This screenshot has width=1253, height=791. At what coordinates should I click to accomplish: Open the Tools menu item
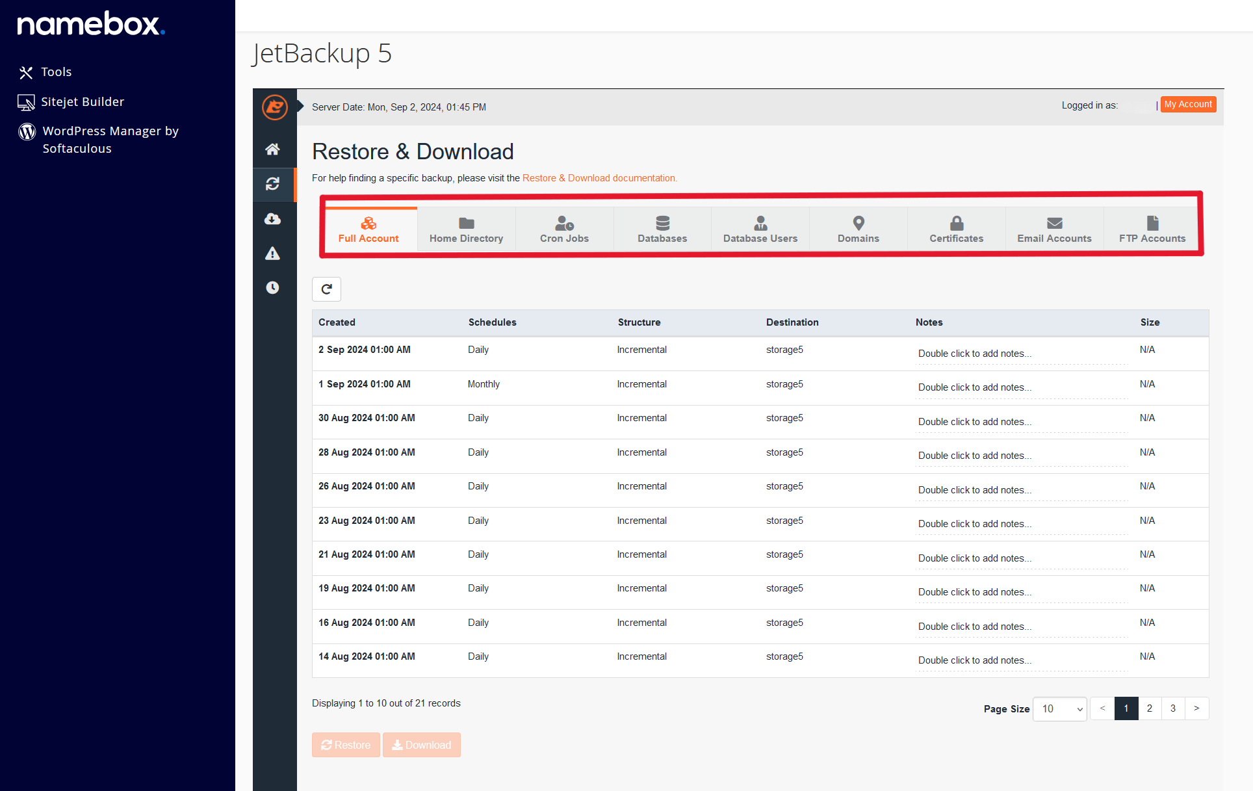click(56, 72)
